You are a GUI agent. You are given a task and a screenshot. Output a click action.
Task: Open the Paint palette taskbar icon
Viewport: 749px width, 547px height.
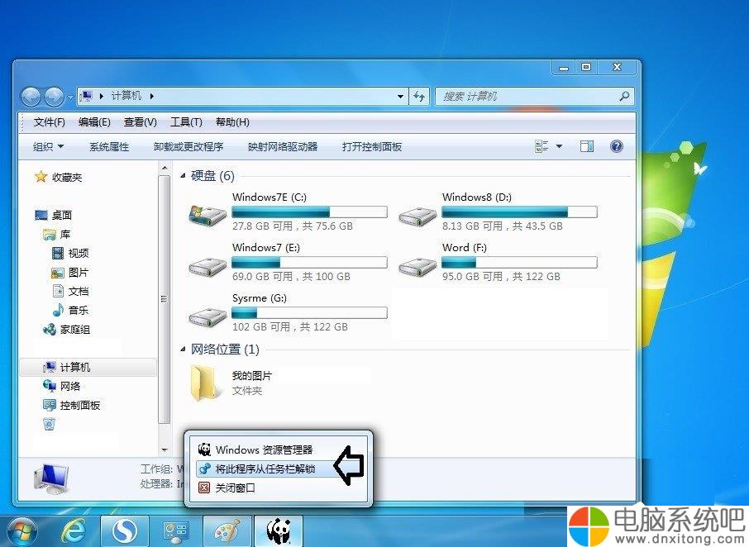click(227, 531)
